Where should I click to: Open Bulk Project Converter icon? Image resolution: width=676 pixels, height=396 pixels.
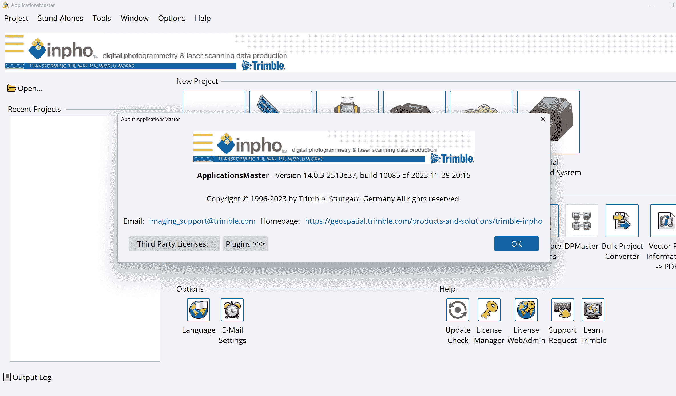pos(622,221)
